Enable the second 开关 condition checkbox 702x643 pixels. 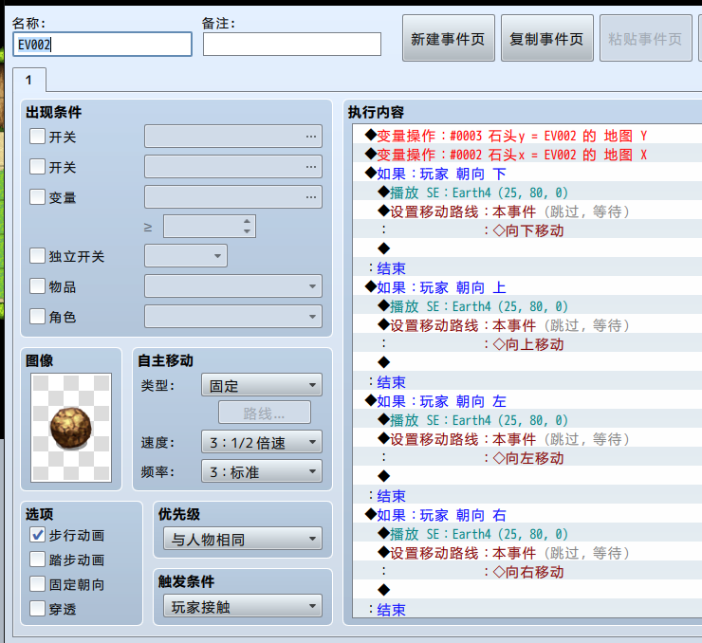tap(37, 167)
